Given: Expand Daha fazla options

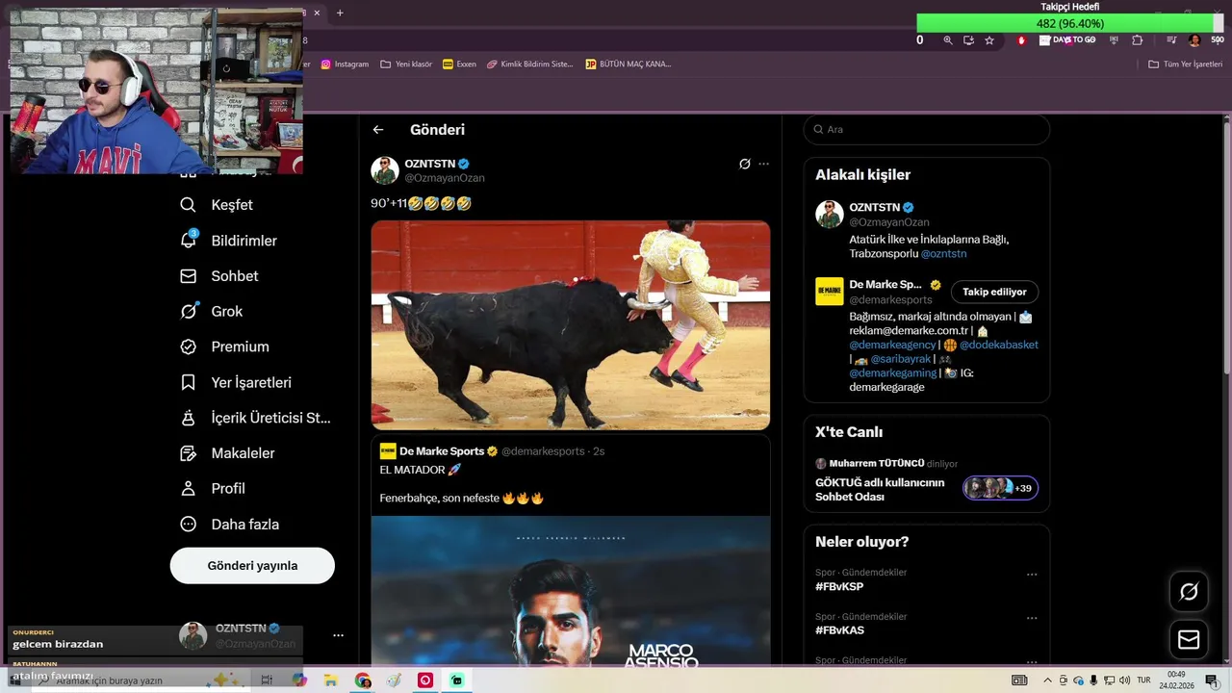Looking at the screenshot, I should pyautogui.click(x=229, y=525).
